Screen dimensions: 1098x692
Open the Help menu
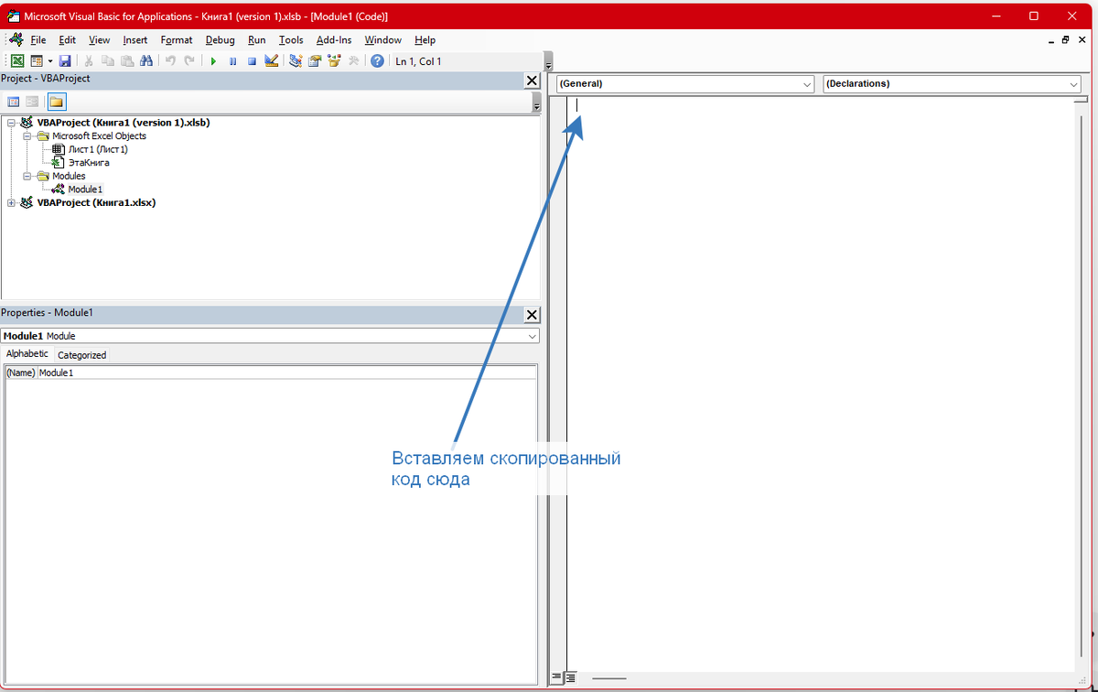click(x=425, y=40)
